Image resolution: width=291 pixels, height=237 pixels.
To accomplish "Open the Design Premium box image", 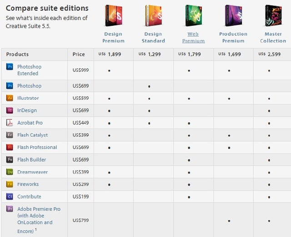I will [113, 15].
